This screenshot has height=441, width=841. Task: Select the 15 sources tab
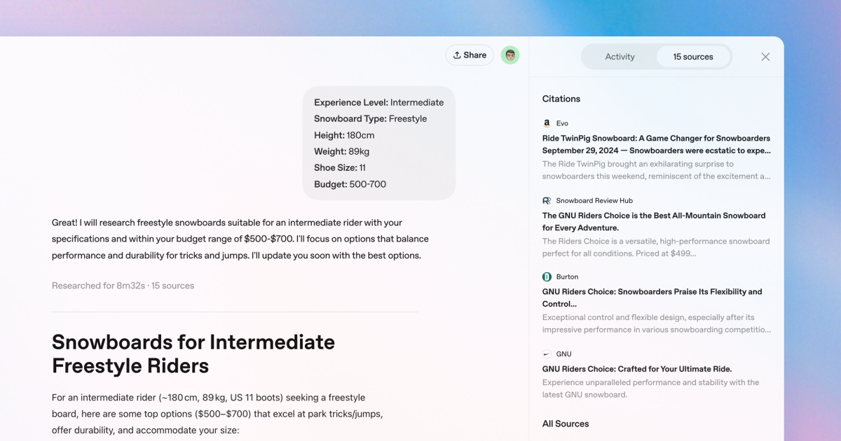click(x=693, y=57)
